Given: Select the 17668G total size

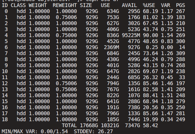Looking at the screenshot, I should tap(89, 125).
